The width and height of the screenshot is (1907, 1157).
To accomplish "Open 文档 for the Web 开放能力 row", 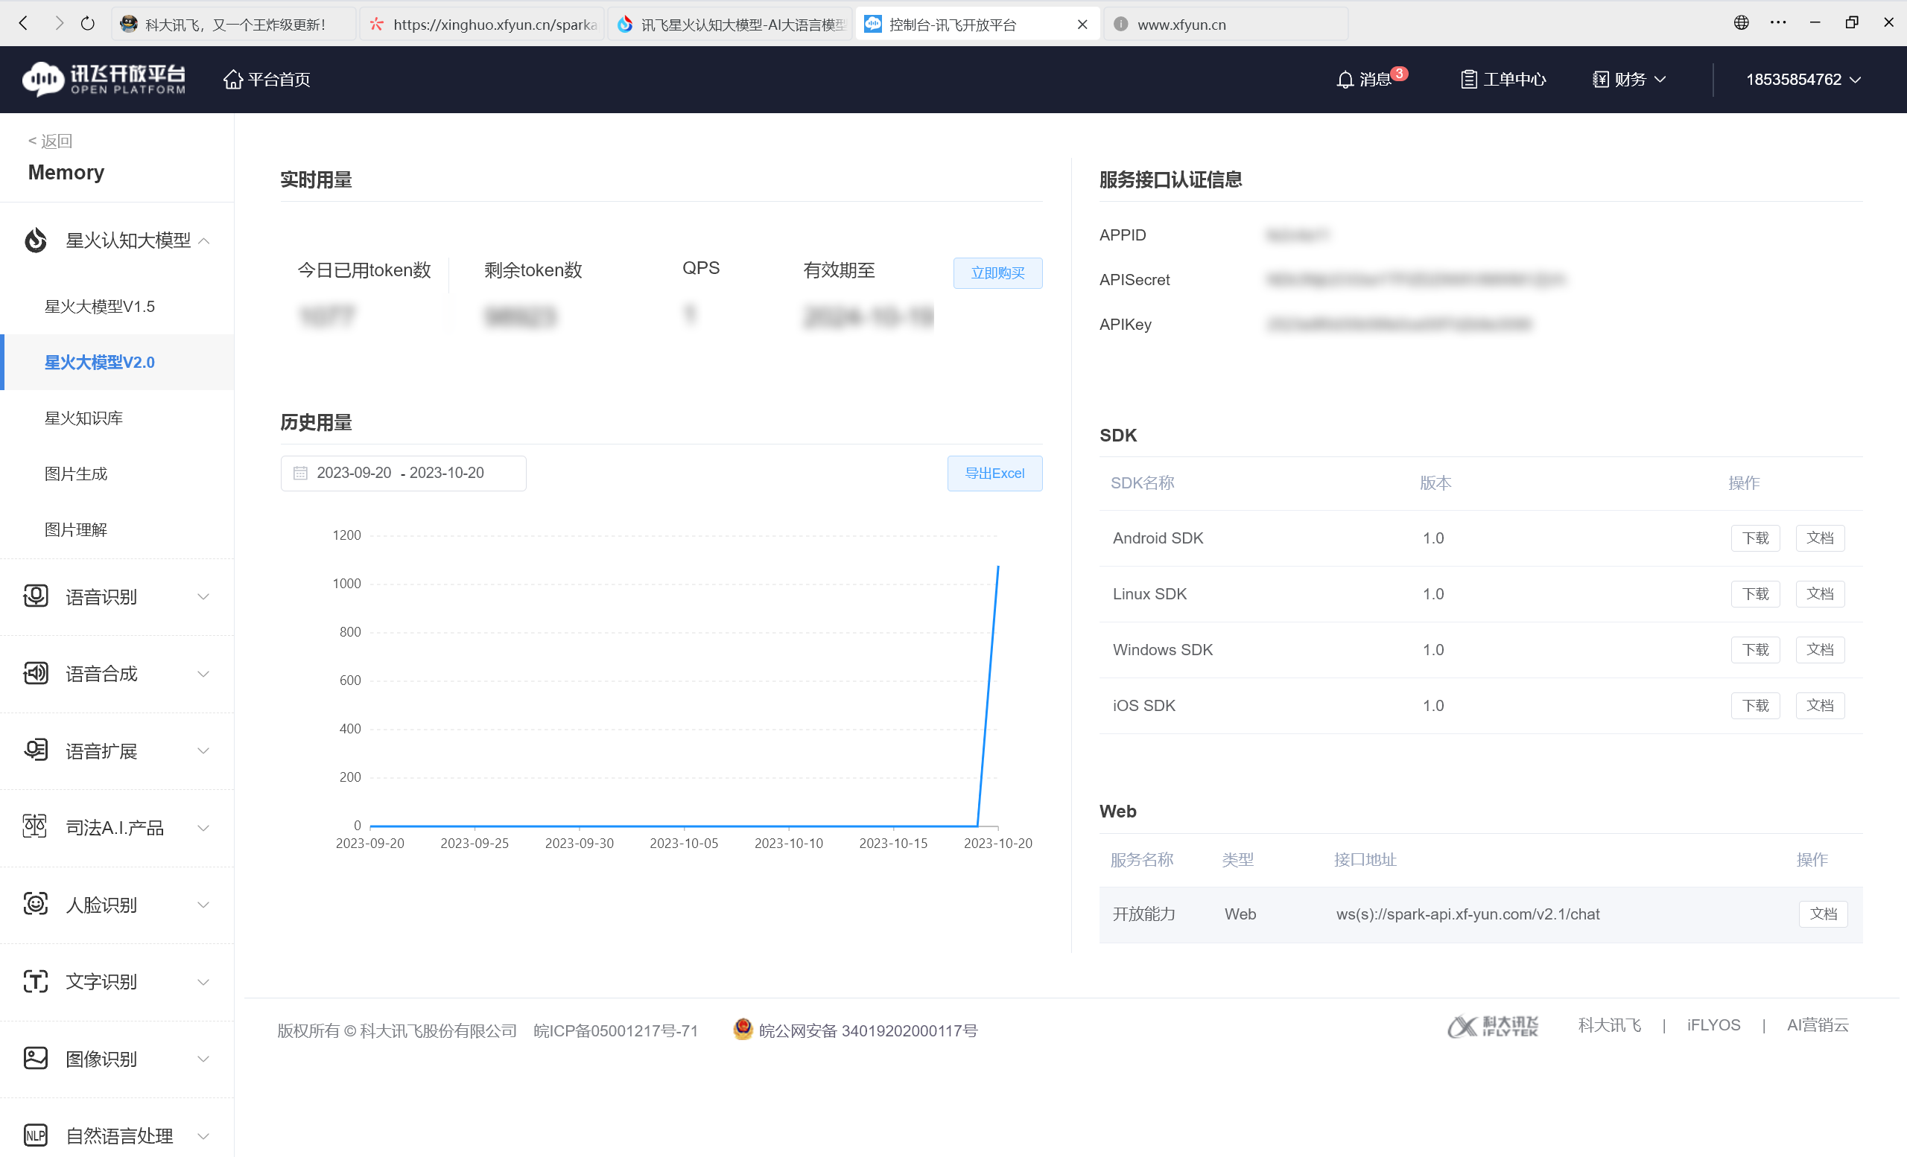I will click(x=1823, y=914).
